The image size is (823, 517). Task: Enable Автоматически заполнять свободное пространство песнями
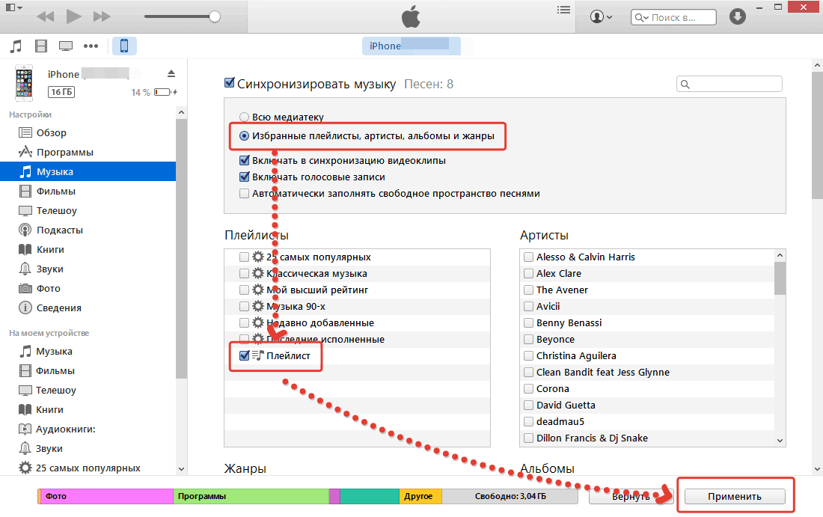pyautogui.click(x=244, y=193)
